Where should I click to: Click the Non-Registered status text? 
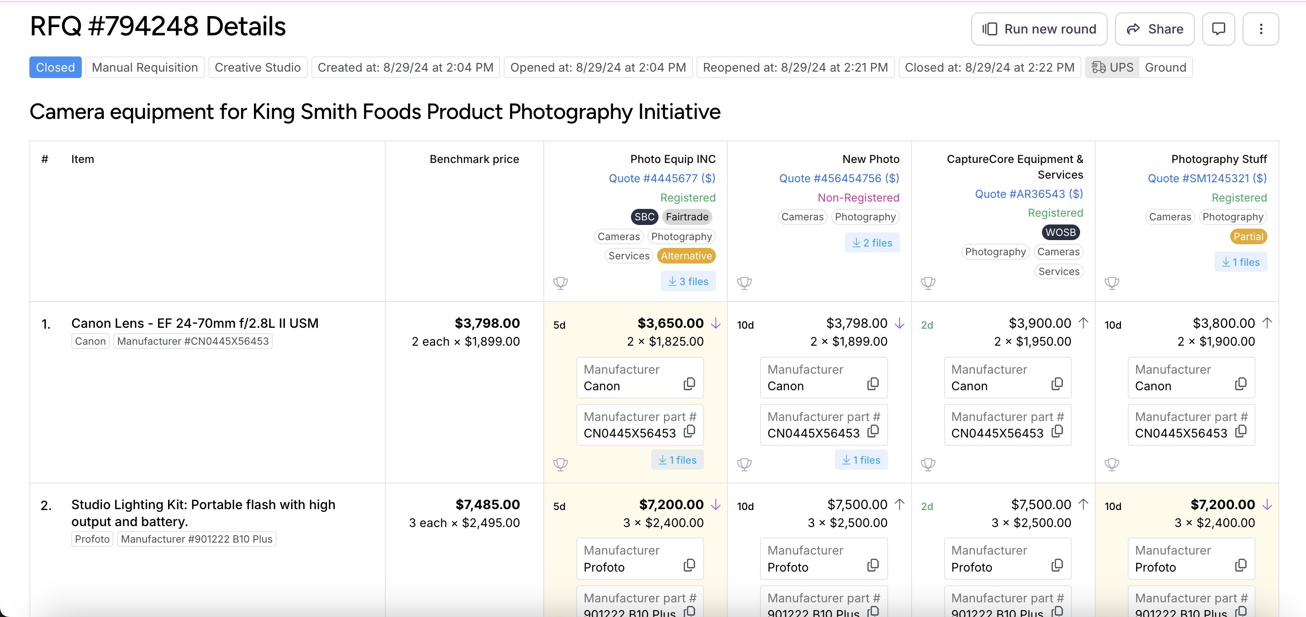pyautogui.click(x=858, y=197)
